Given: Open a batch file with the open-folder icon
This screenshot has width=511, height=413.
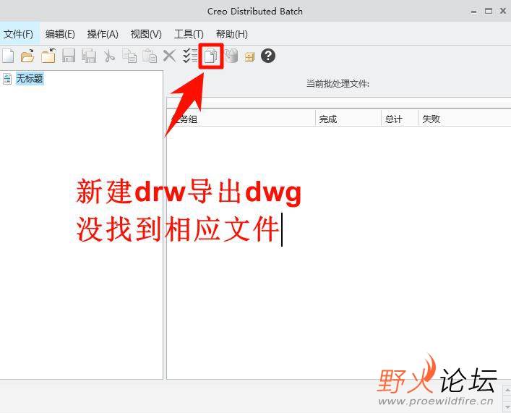Looking at the screenshot, I should 27,56.
